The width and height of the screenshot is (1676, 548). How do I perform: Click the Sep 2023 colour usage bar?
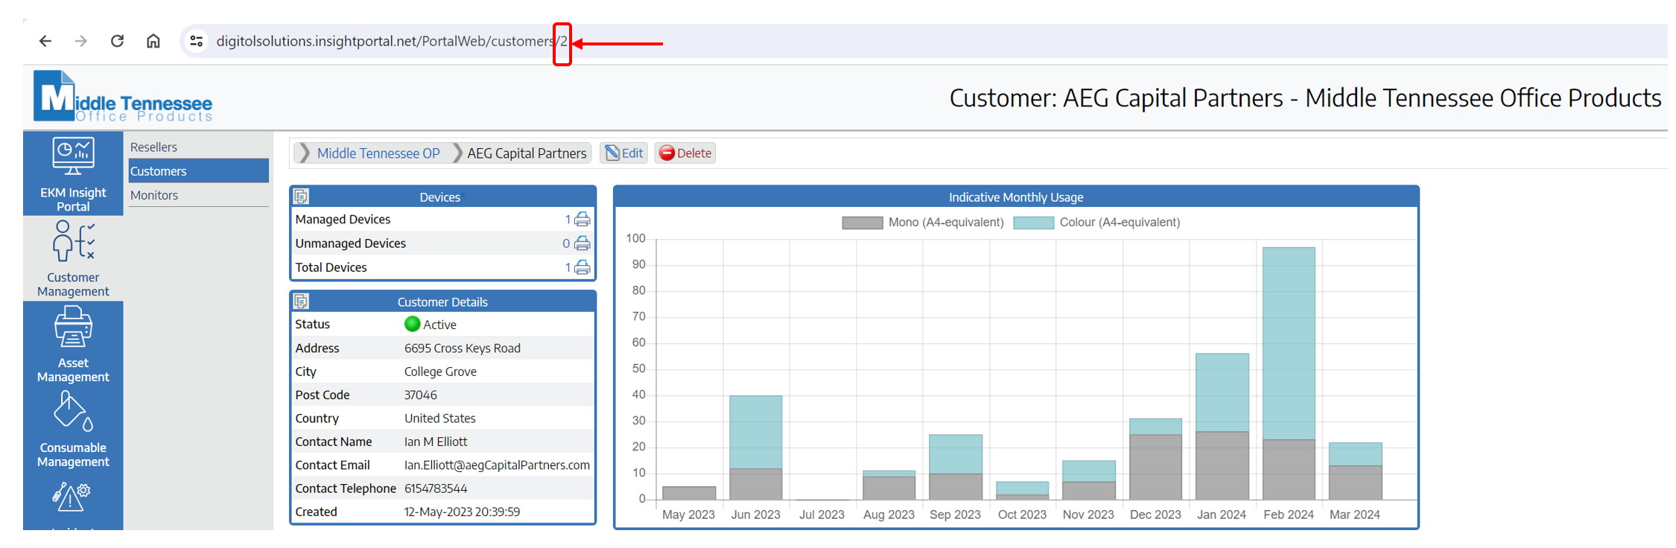click(956, 454)
